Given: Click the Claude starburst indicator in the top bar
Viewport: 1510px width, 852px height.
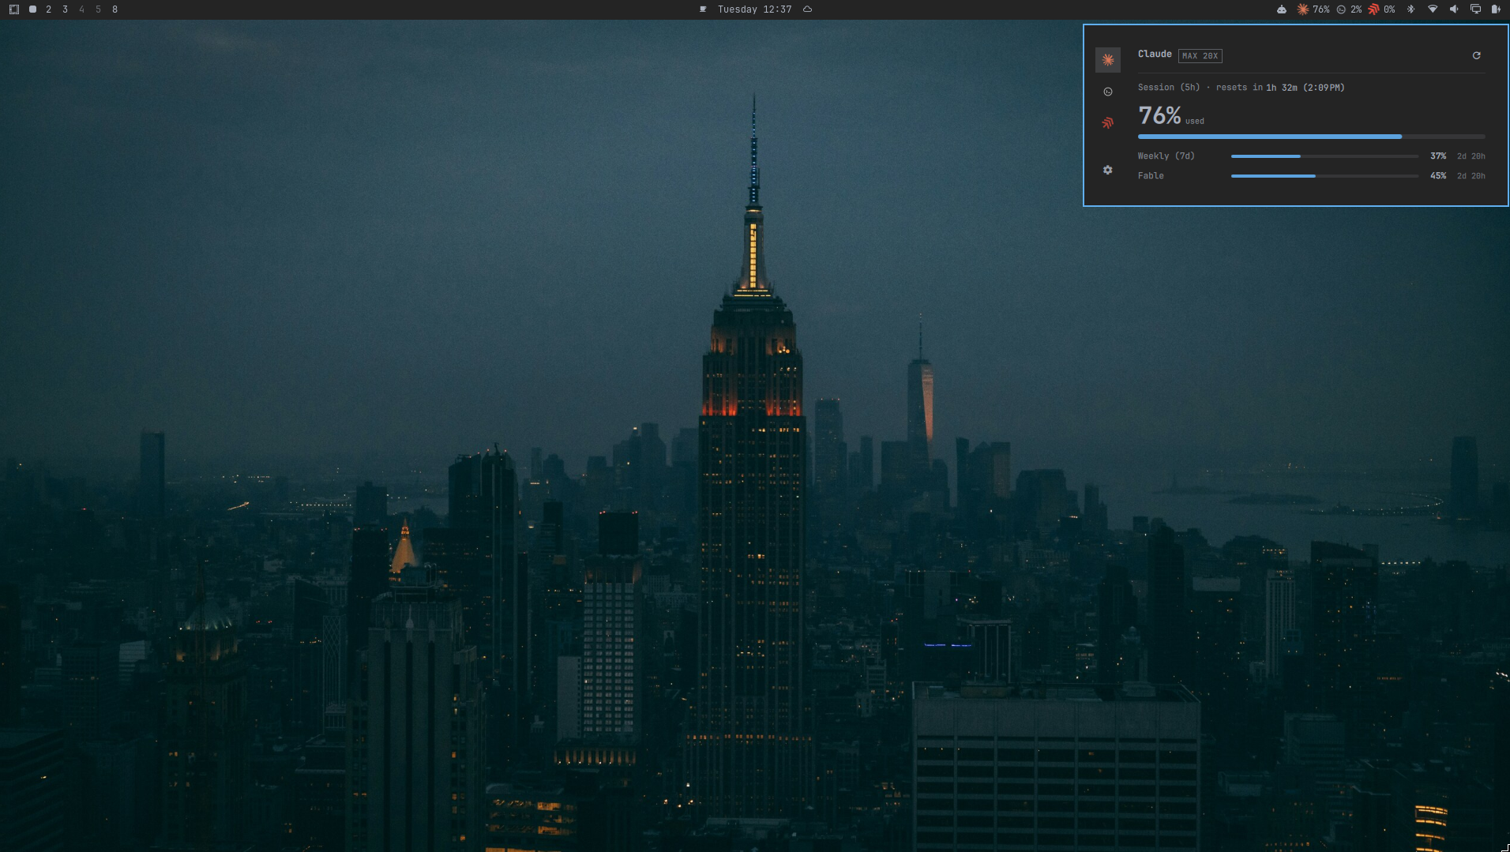Looking at the screenshot, I should (1302, 9).
